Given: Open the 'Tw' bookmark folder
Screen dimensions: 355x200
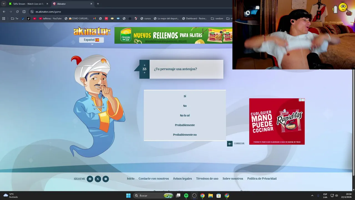Looking at the screenshot, I should (15, 19).
